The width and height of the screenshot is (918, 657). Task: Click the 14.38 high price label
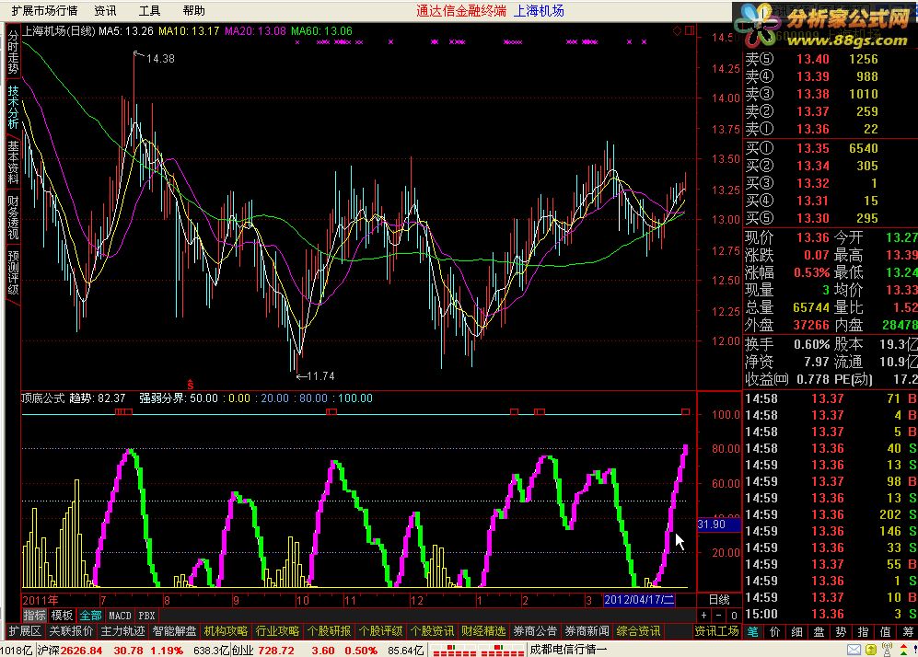pyautogui.click(x=160, y=59)
